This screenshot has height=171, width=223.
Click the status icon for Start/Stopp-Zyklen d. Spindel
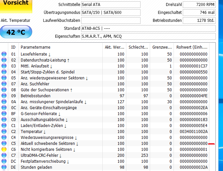4,72
